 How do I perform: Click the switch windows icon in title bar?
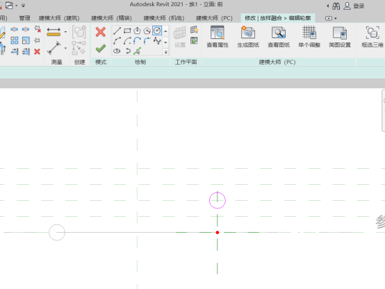tap(9, 5)
